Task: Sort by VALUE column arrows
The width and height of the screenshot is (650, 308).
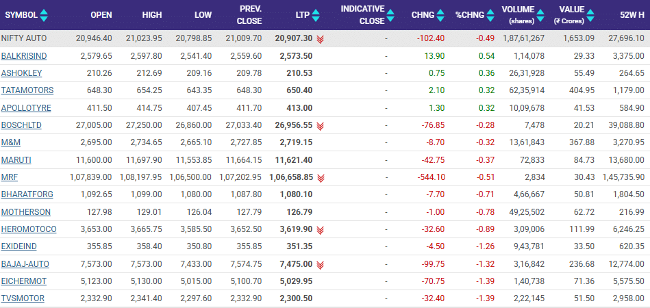Action: (590, 15)
